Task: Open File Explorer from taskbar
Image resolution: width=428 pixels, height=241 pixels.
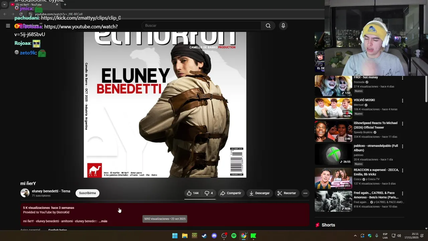Action: pos(185,236)
